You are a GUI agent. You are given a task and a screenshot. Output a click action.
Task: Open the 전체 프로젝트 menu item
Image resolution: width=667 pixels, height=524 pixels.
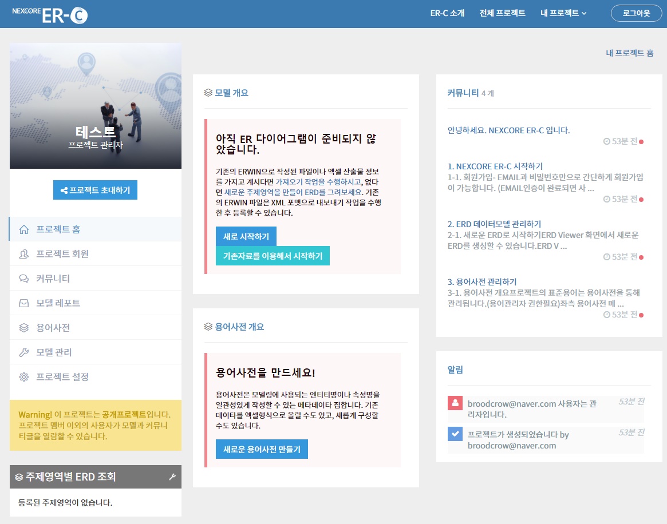(502, 13)
